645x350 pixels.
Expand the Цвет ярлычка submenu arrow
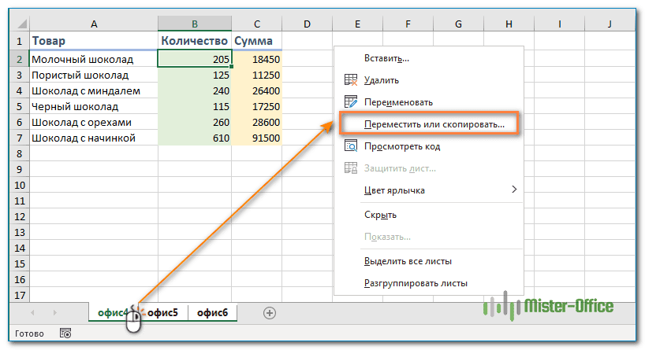click(x=514, y=190)
